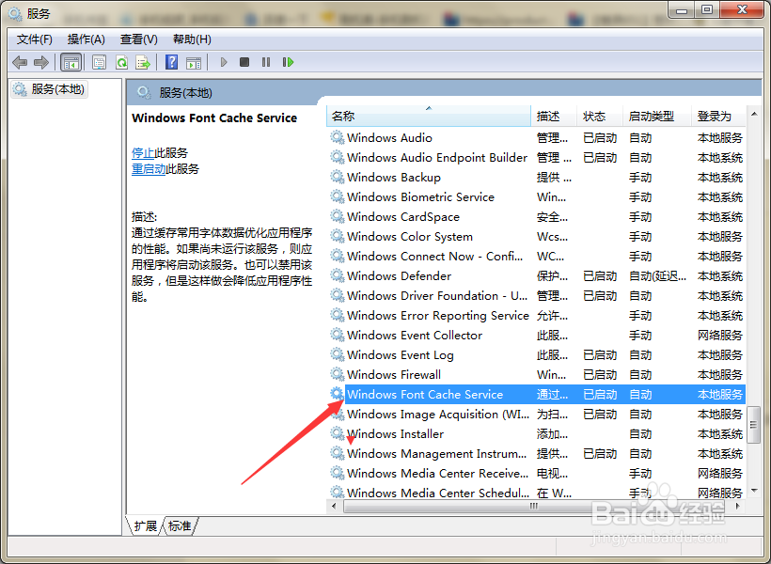This screenshot has height=564, width=771.
Task: Select the Windows Connect Now service name
Action: [x=434, y=257]
